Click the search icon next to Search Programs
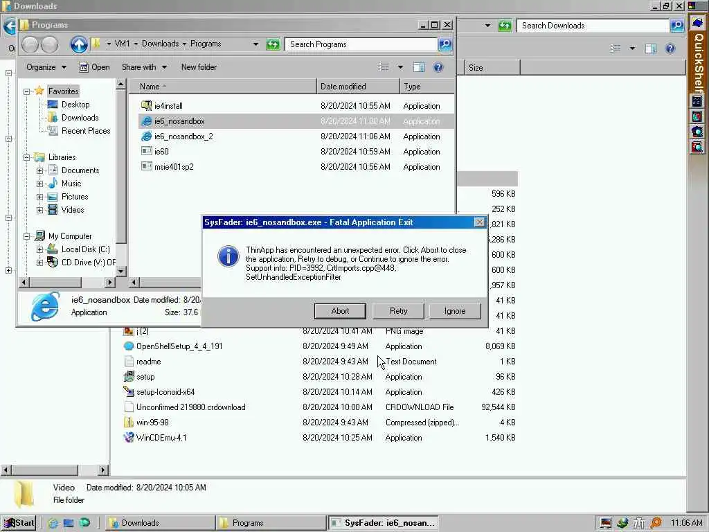 click(x=445, y=44)
